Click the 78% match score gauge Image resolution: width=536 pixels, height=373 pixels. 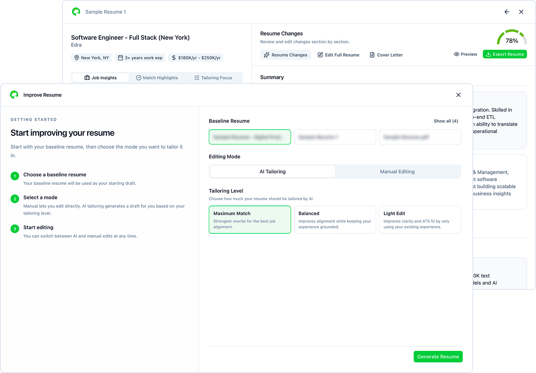[512, 38]
